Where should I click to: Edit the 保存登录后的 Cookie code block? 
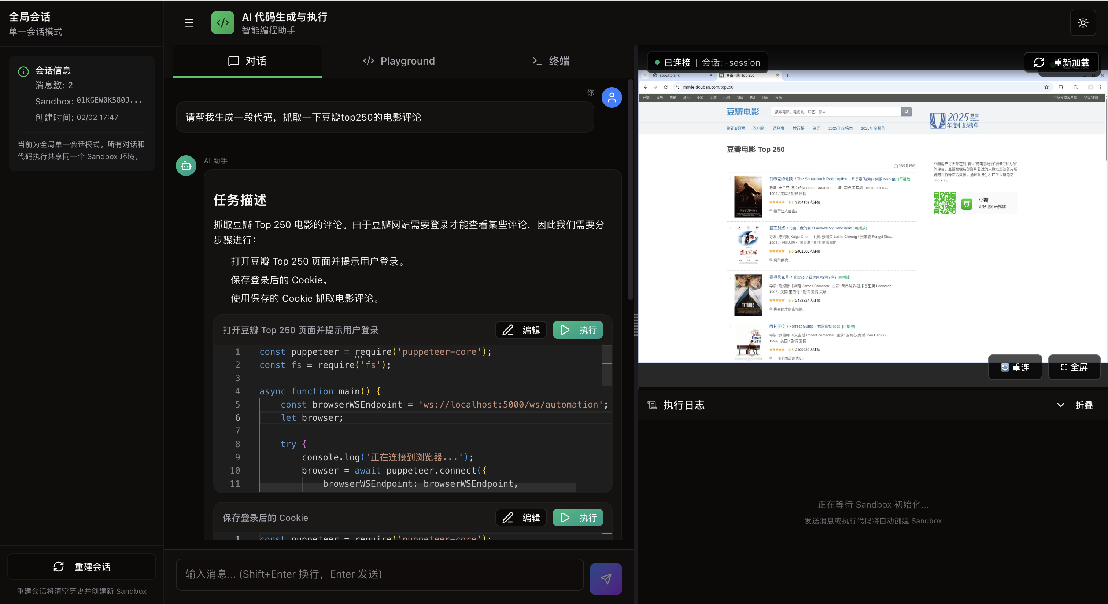point(521,518)
